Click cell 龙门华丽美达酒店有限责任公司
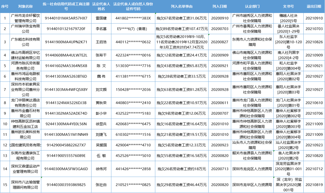The image size is (325, 193). pos(25,103)
